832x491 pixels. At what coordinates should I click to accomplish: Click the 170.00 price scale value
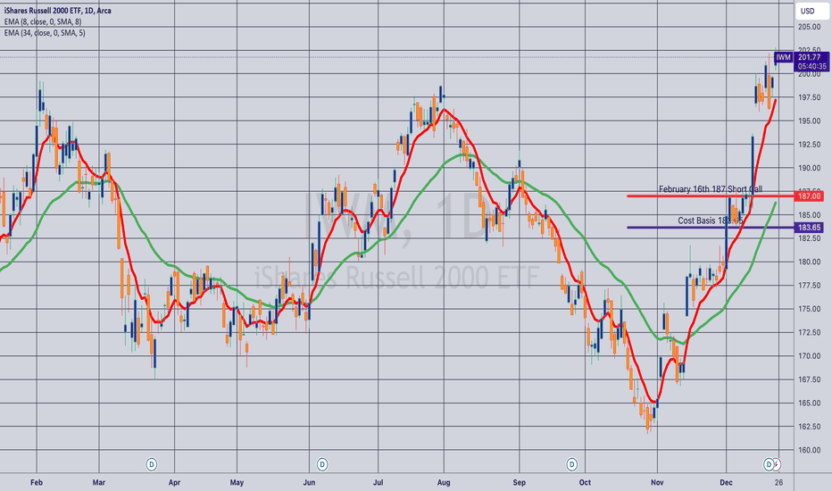[809, 356]
